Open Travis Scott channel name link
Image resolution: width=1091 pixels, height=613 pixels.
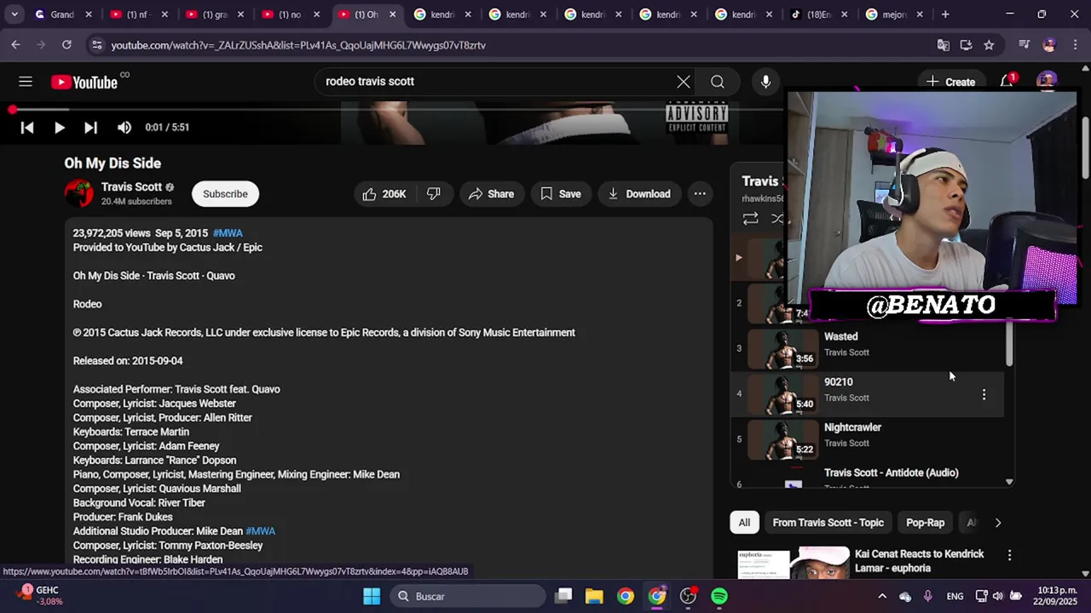[x=131, y=187]
